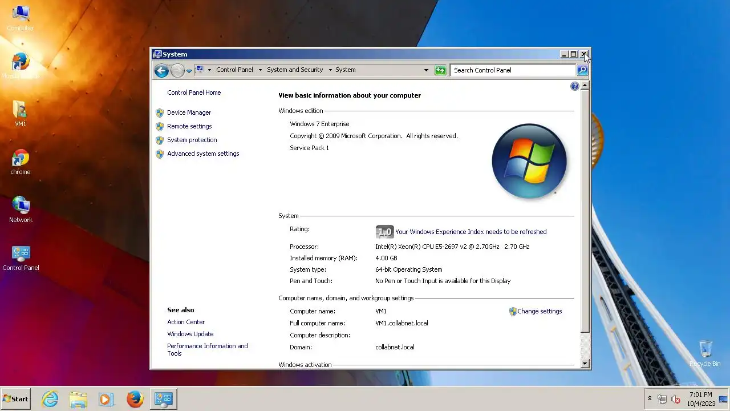730x411 pixels.
Task: Select the Network desktop icon
Action: tap(21, 210)
